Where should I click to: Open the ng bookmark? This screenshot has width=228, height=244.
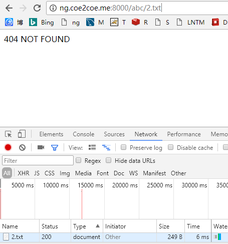point(70,23)
